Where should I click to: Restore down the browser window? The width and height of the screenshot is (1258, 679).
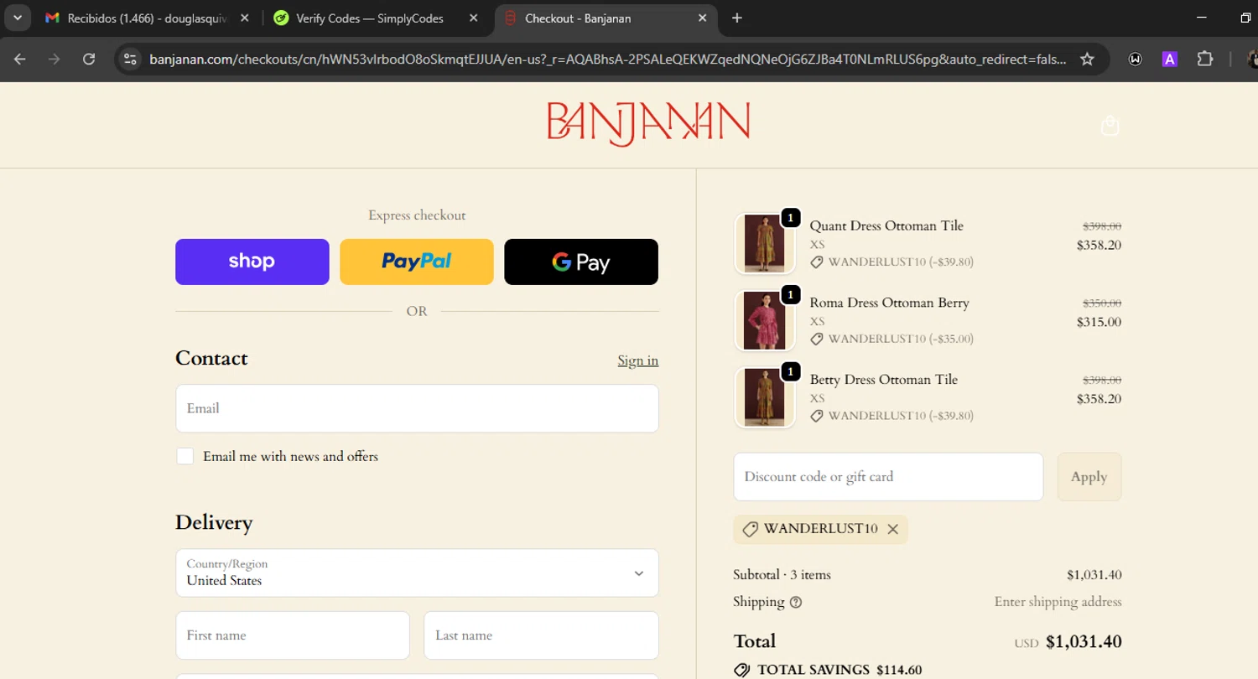(x=1245, y=18)
